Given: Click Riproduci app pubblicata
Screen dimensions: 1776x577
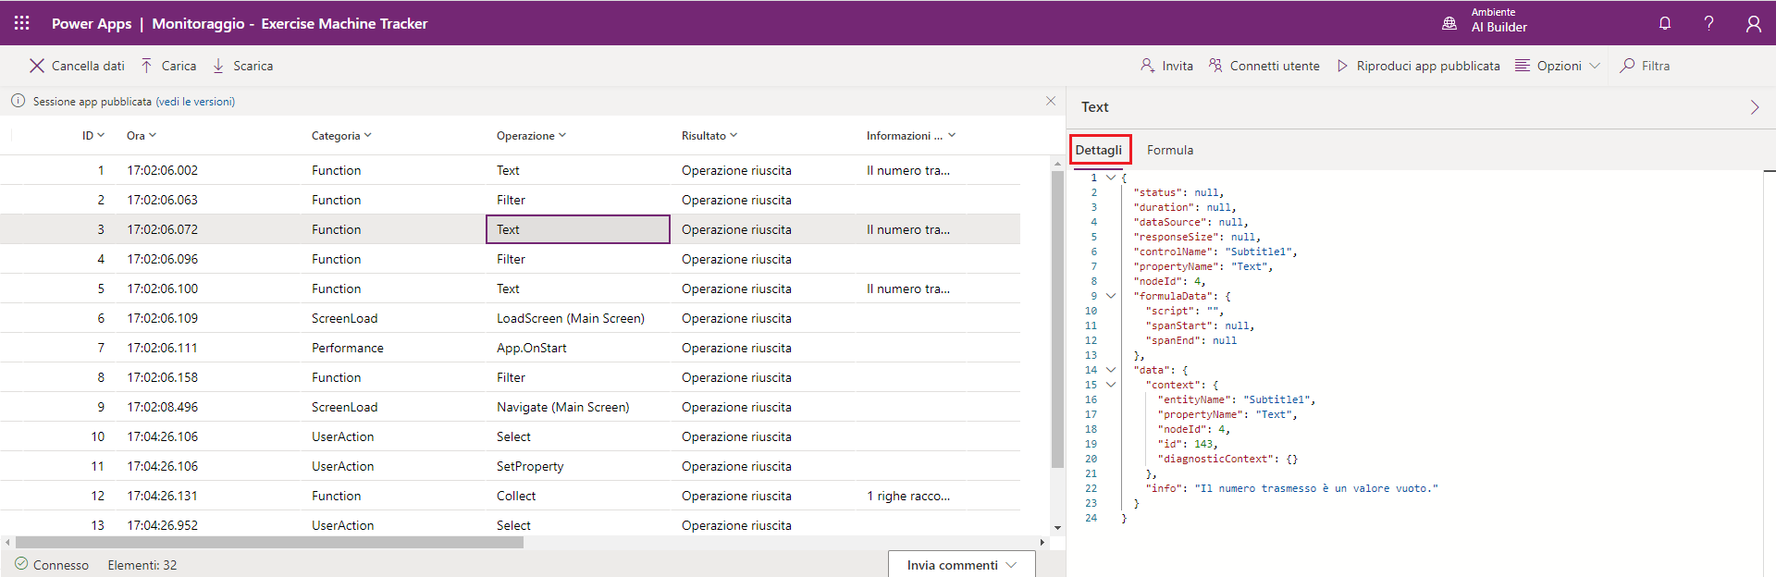Looking at the screenshot, I should point(1418,66).
